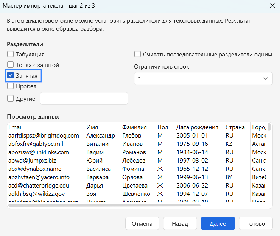Click the vertical scrollbar in data preview

(269, 127)
